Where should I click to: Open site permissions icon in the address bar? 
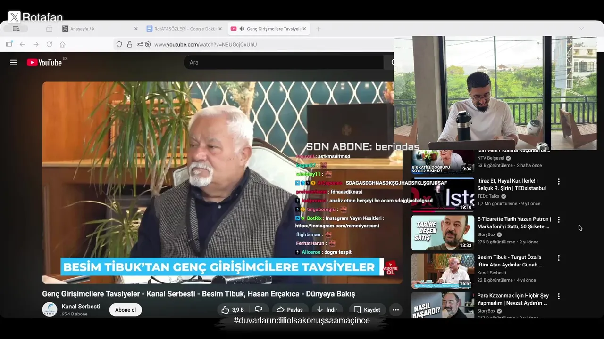(x=140, y=44)
